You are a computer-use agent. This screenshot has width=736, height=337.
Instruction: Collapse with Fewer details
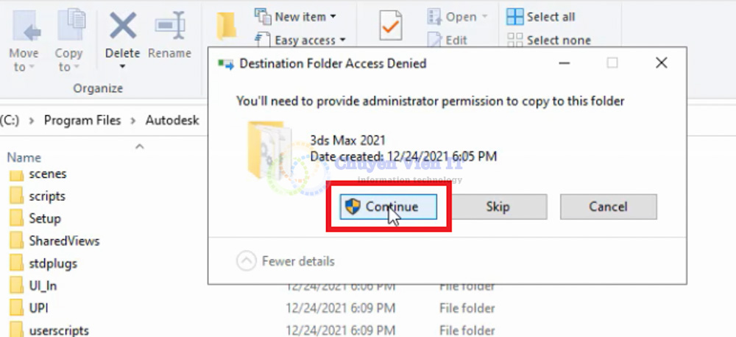tap(286, 260)
